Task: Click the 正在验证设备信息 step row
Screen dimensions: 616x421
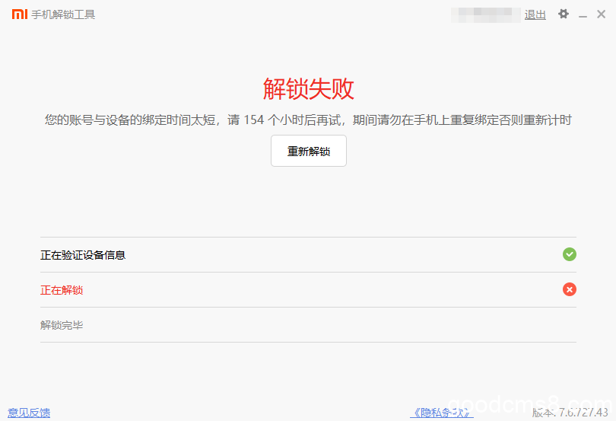Action: [308, 254]
